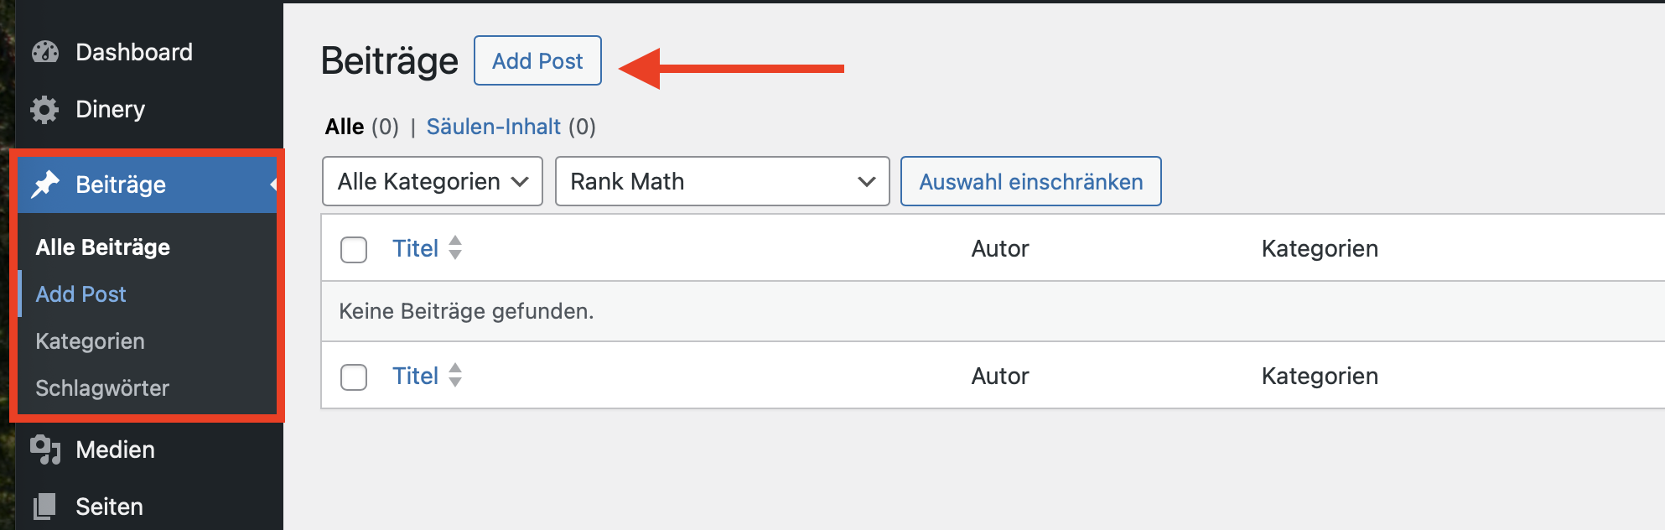Open Schlagwörter in the sidebar submenu

(102, 388)
